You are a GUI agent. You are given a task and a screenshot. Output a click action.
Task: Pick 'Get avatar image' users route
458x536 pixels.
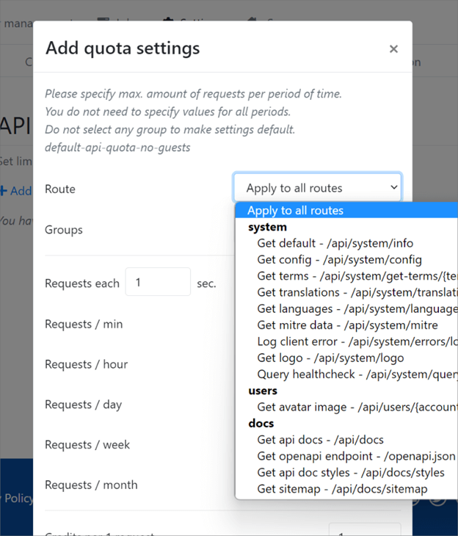coord(352,407)
